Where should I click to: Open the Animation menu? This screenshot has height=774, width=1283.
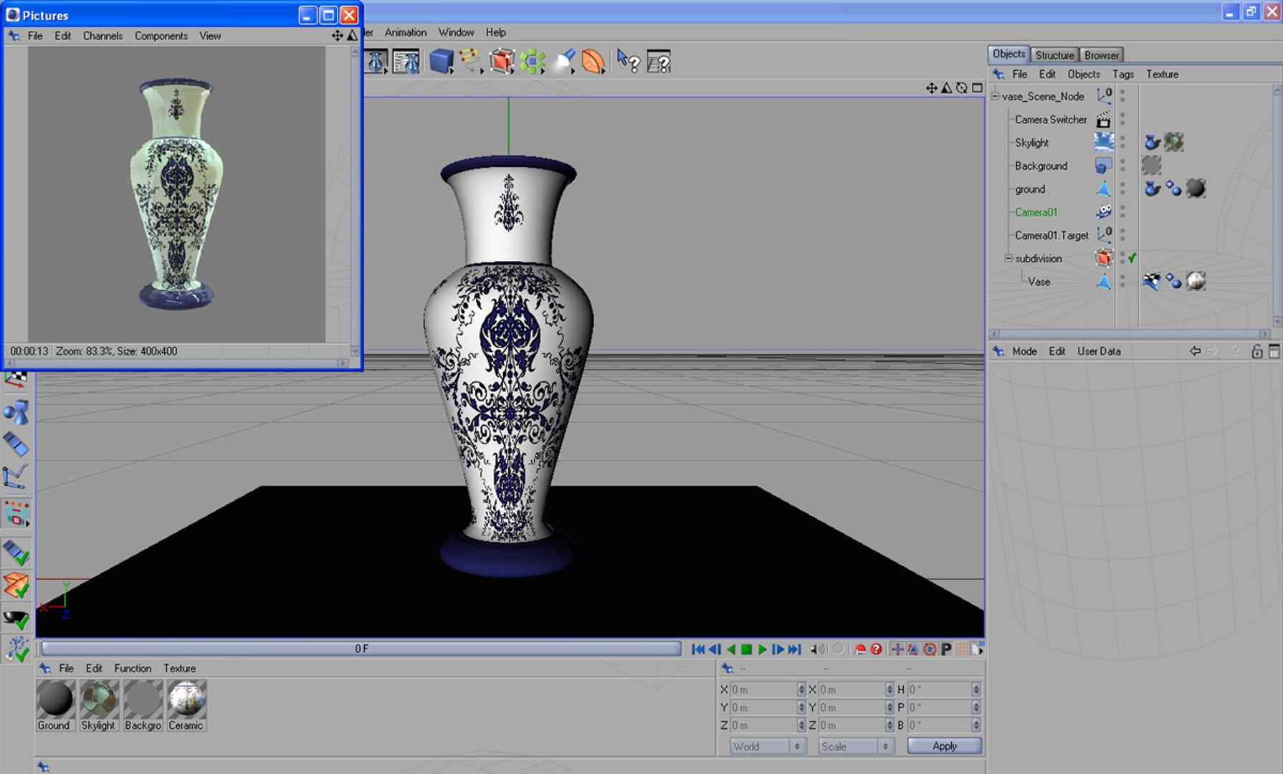(x=405, y=32)
